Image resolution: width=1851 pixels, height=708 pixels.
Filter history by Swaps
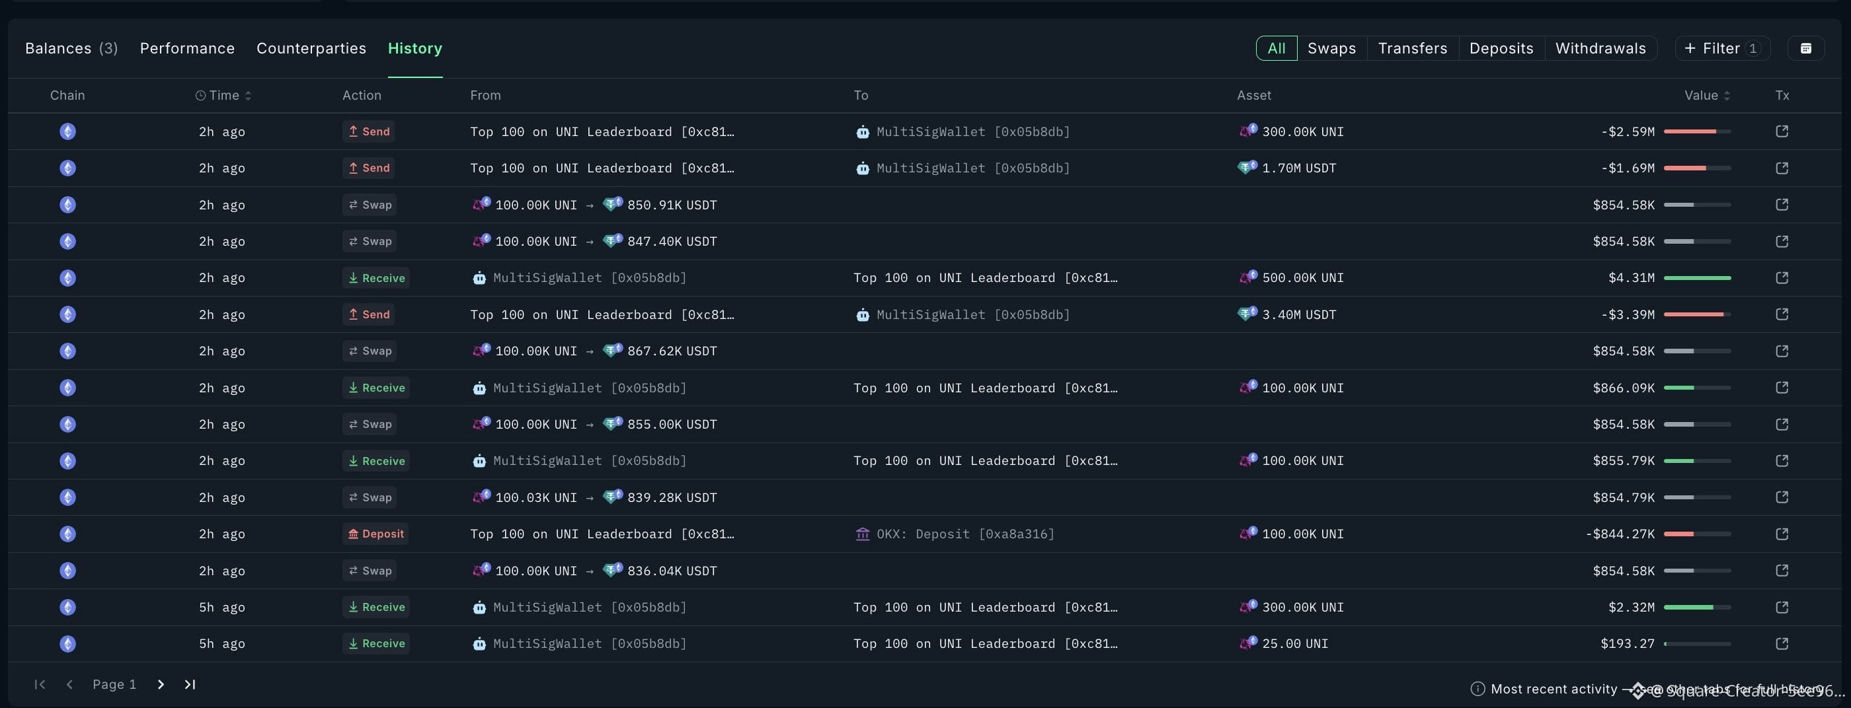(x=1331, y=48)
